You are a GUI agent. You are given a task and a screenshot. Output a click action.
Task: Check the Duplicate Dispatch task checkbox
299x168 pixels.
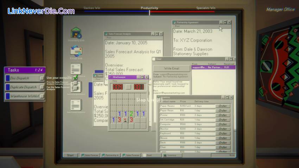coord(42,87)
